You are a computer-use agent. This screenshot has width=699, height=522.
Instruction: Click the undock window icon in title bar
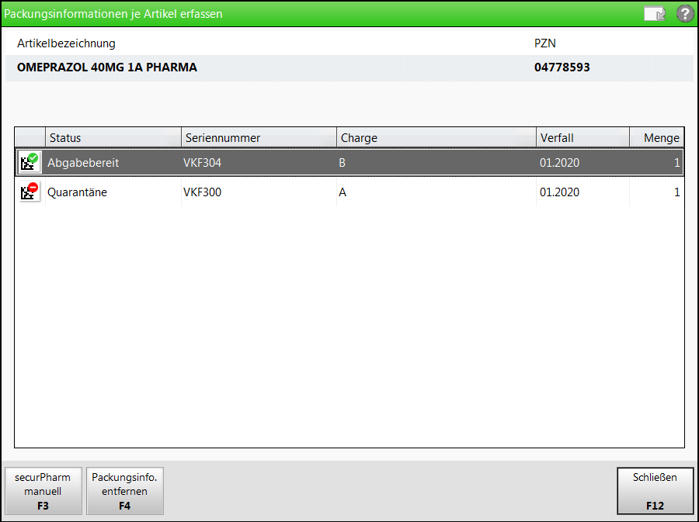coord(655,14)
